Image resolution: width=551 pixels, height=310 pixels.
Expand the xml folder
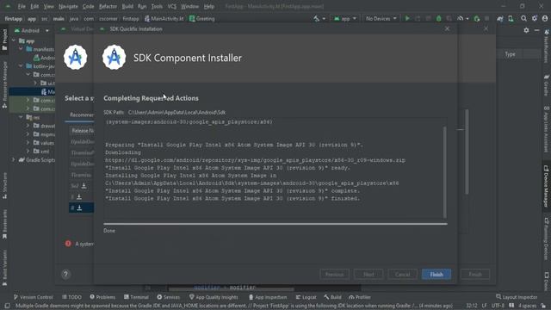[x=28, y=152]
